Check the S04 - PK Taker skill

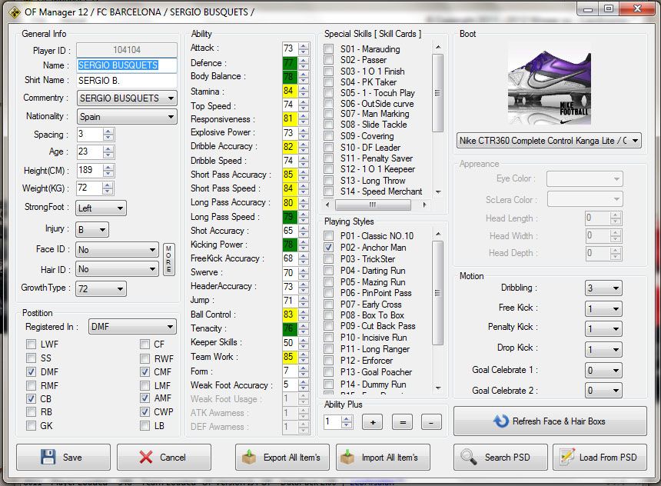[329, 82]
